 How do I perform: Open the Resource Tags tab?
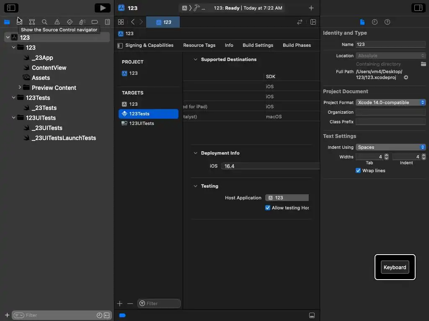[x=199, y=45]
